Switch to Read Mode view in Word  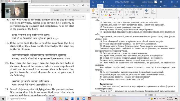pos(146,95)
